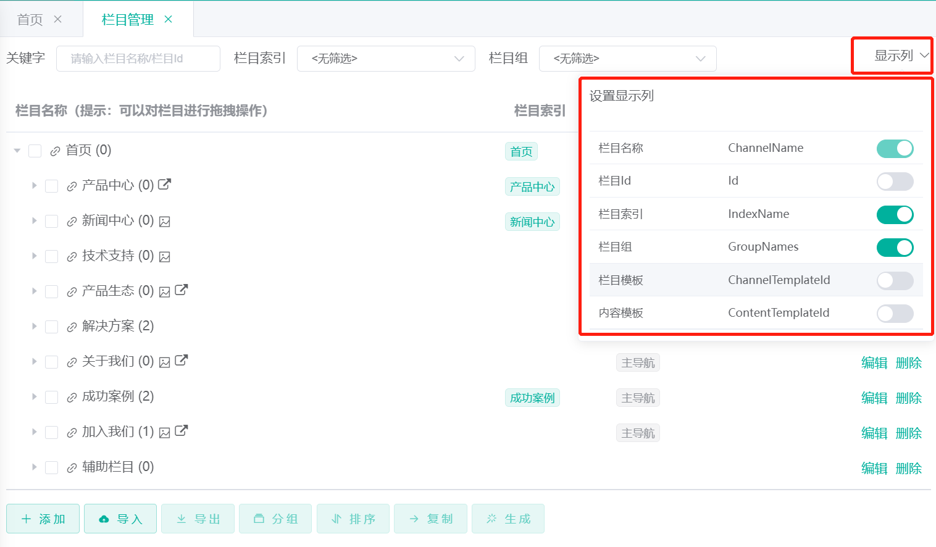Screen dimensions: 936x547
Task: Focus the 关键字 search input field
Action: (138, 59)
